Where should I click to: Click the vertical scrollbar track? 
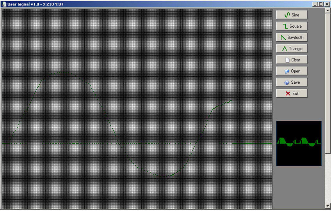coord(328,117)
